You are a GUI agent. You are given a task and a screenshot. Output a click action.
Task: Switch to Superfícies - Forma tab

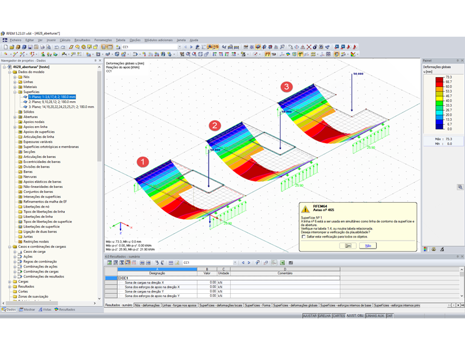coord(258,305)
